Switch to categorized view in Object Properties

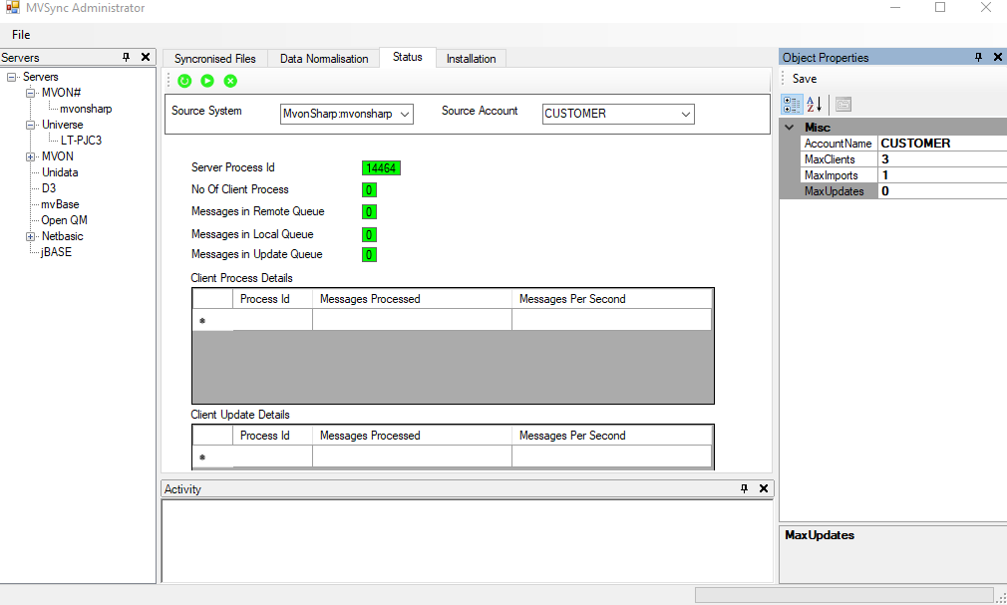coord(792,104)
